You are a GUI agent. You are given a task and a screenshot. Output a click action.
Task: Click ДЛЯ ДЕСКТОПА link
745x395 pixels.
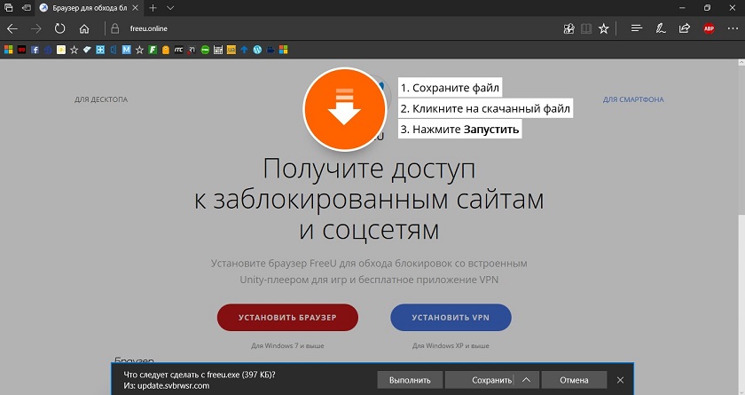pos(101,99)
